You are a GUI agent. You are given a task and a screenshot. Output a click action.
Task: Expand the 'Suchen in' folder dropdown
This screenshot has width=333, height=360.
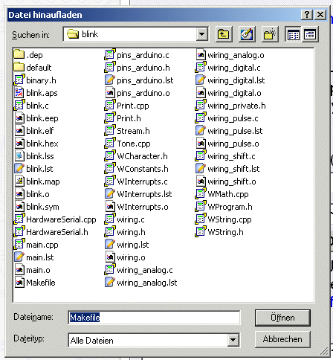click(x=202, y=34)
